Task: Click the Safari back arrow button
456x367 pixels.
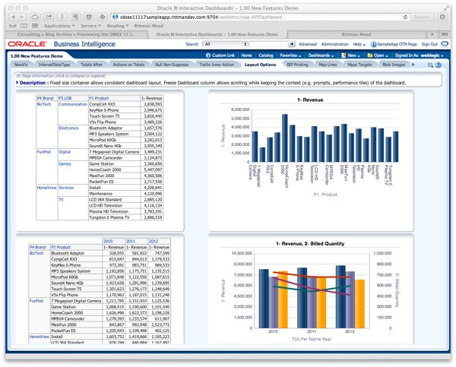Action: tap(13, 17)
